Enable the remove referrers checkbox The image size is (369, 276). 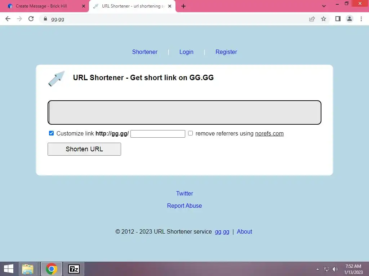tap(190, 133)
